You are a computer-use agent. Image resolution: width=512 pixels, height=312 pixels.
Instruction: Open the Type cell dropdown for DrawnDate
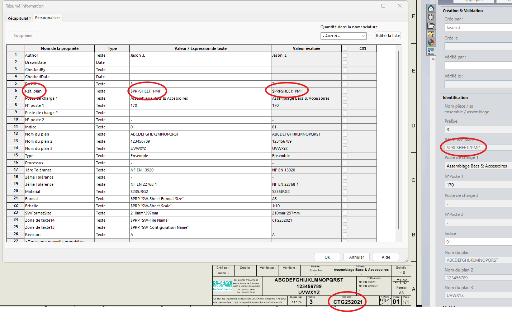coord(112,62)
